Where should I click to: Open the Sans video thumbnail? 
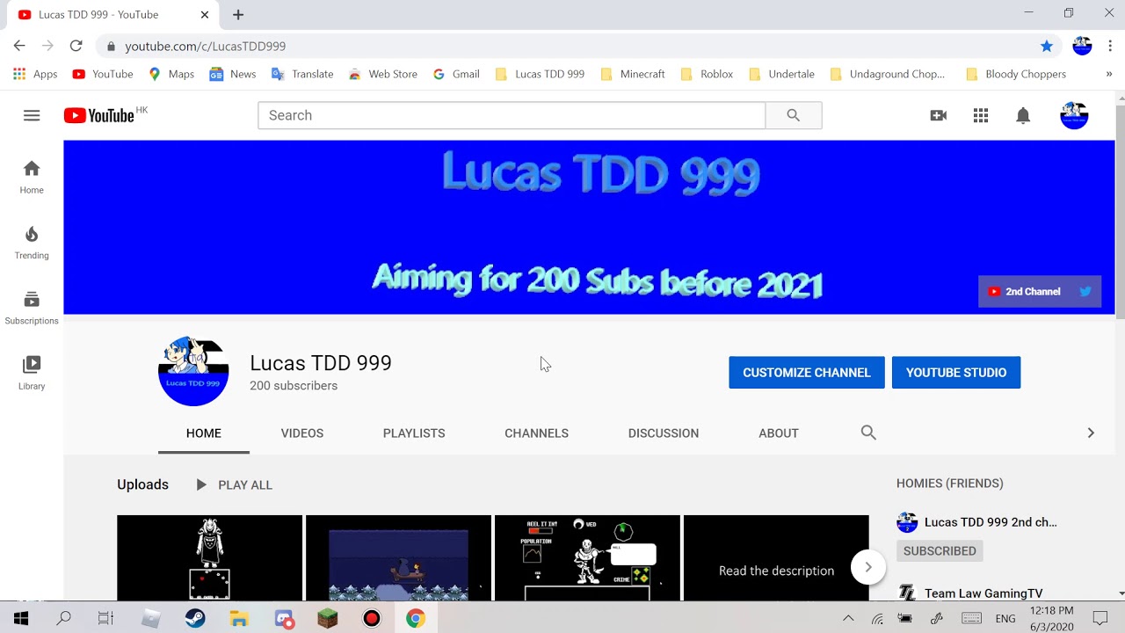pos(587,558)
